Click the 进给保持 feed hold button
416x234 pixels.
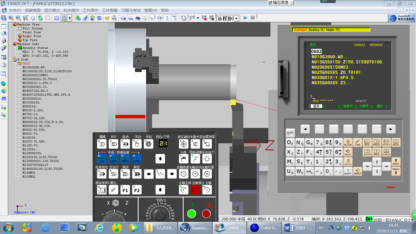coord(102,190)
